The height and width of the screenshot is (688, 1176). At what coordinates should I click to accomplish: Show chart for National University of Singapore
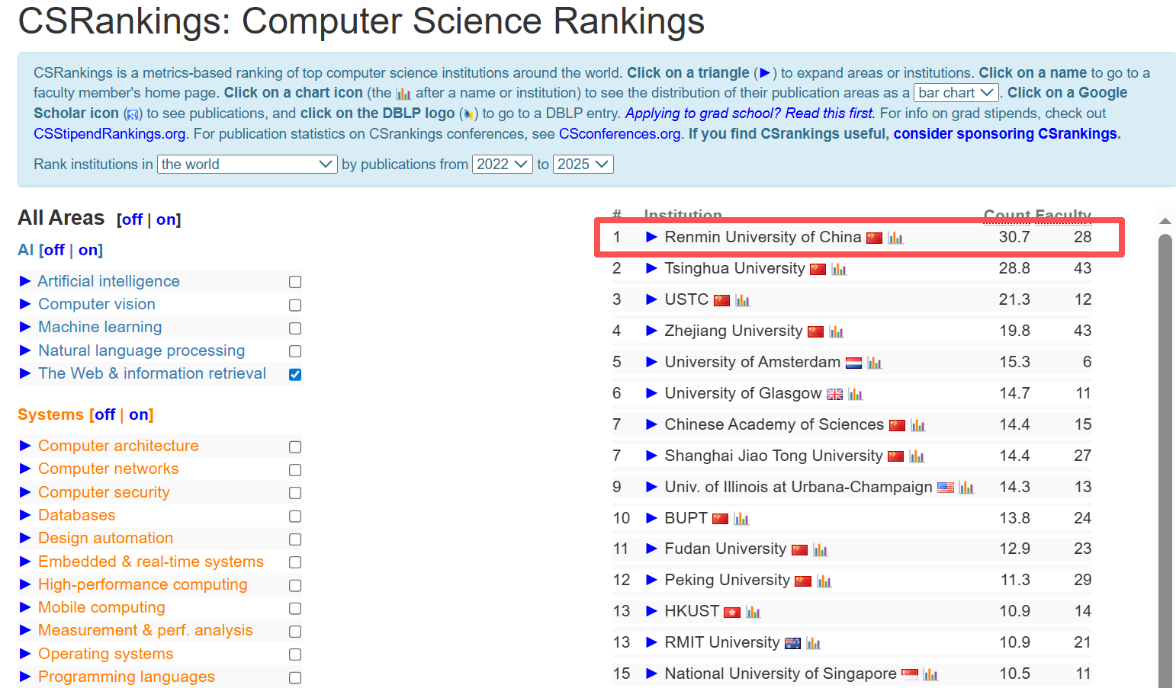click(930, 675)
